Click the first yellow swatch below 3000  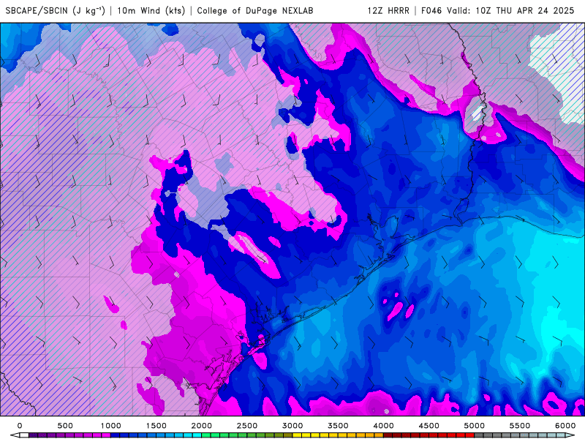(297, 435)
